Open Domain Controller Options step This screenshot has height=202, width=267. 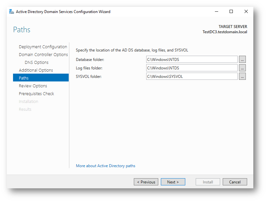[x=43, y=55]
